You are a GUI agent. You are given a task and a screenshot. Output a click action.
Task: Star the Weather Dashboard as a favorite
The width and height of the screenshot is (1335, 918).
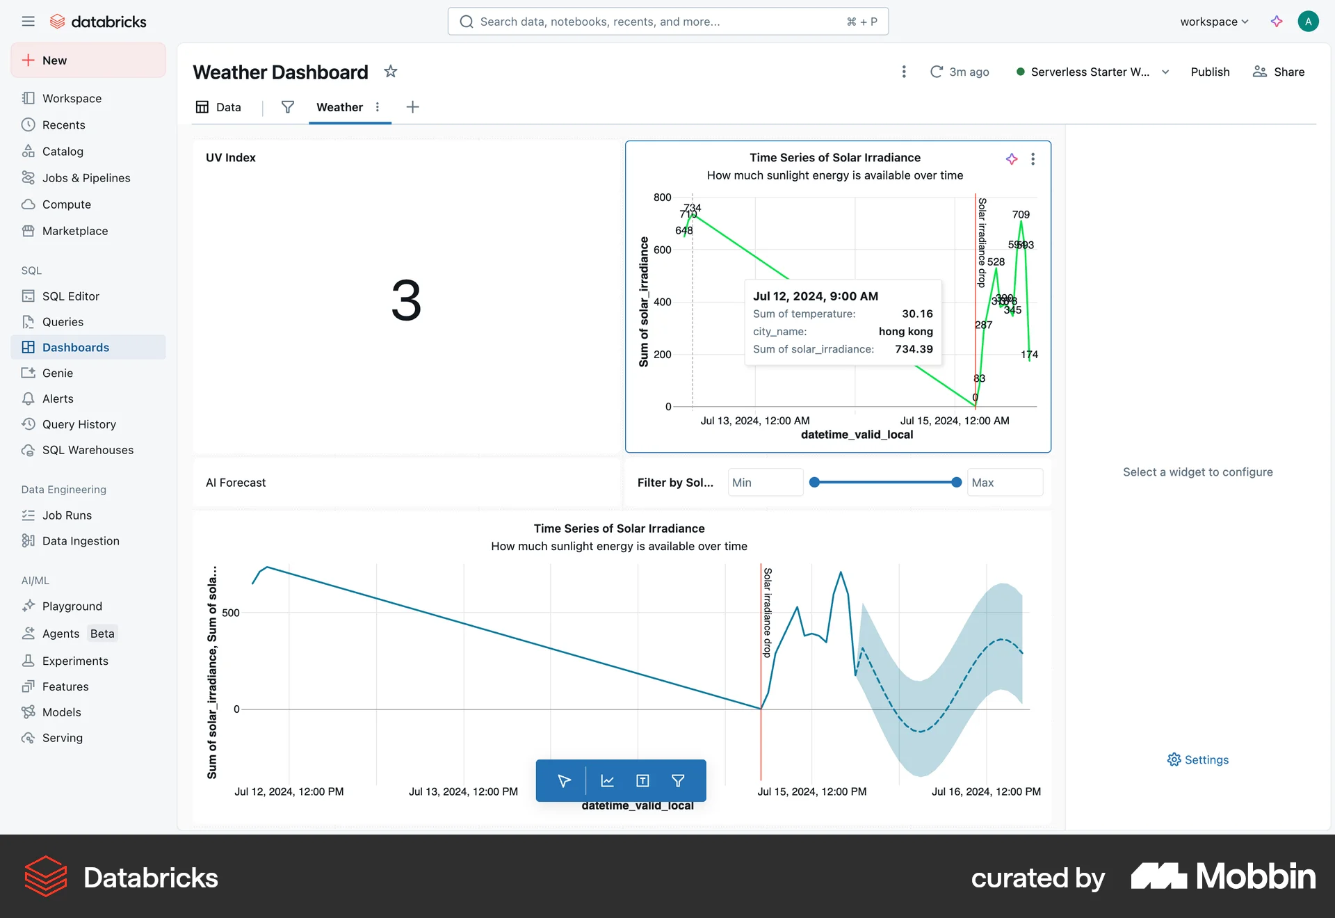pyautogui.click(x=390, y=72)
